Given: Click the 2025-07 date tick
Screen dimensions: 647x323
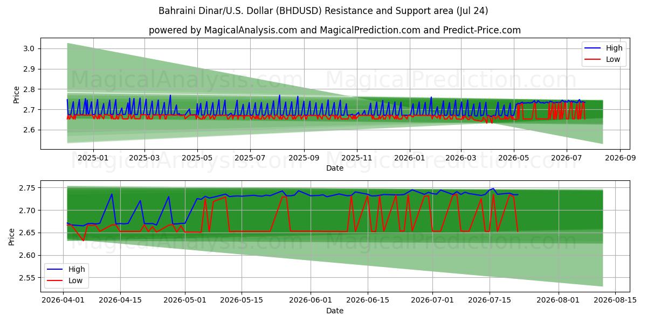Looking at the screenshot, I should click(250, 158).
